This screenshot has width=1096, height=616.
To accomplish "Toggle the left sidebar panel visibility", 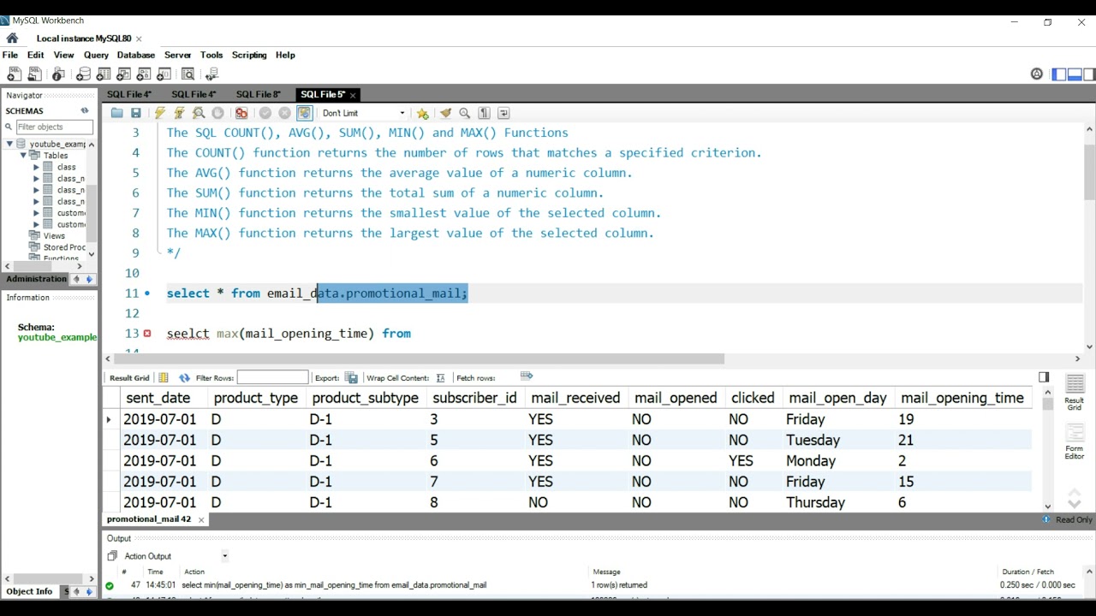I will (1059, 74).
